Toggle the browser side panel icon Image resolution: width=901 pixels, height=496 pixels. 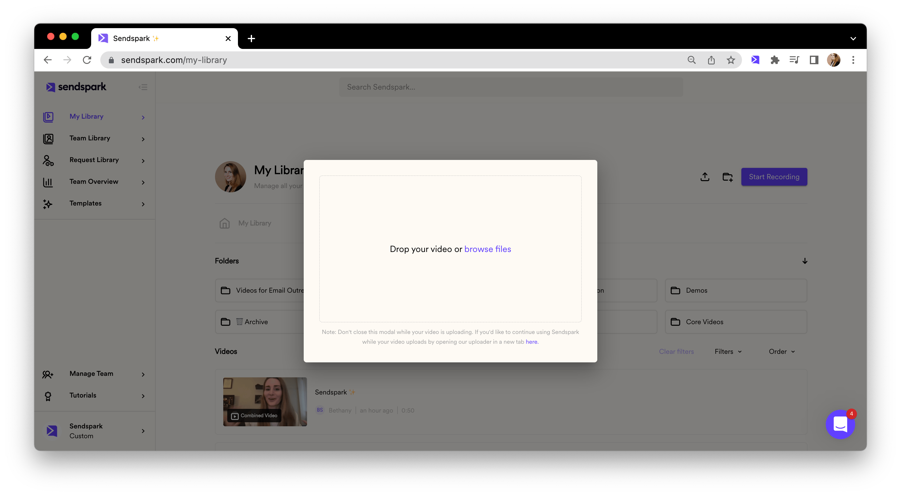pyautogui.click(x=814, y=60)
